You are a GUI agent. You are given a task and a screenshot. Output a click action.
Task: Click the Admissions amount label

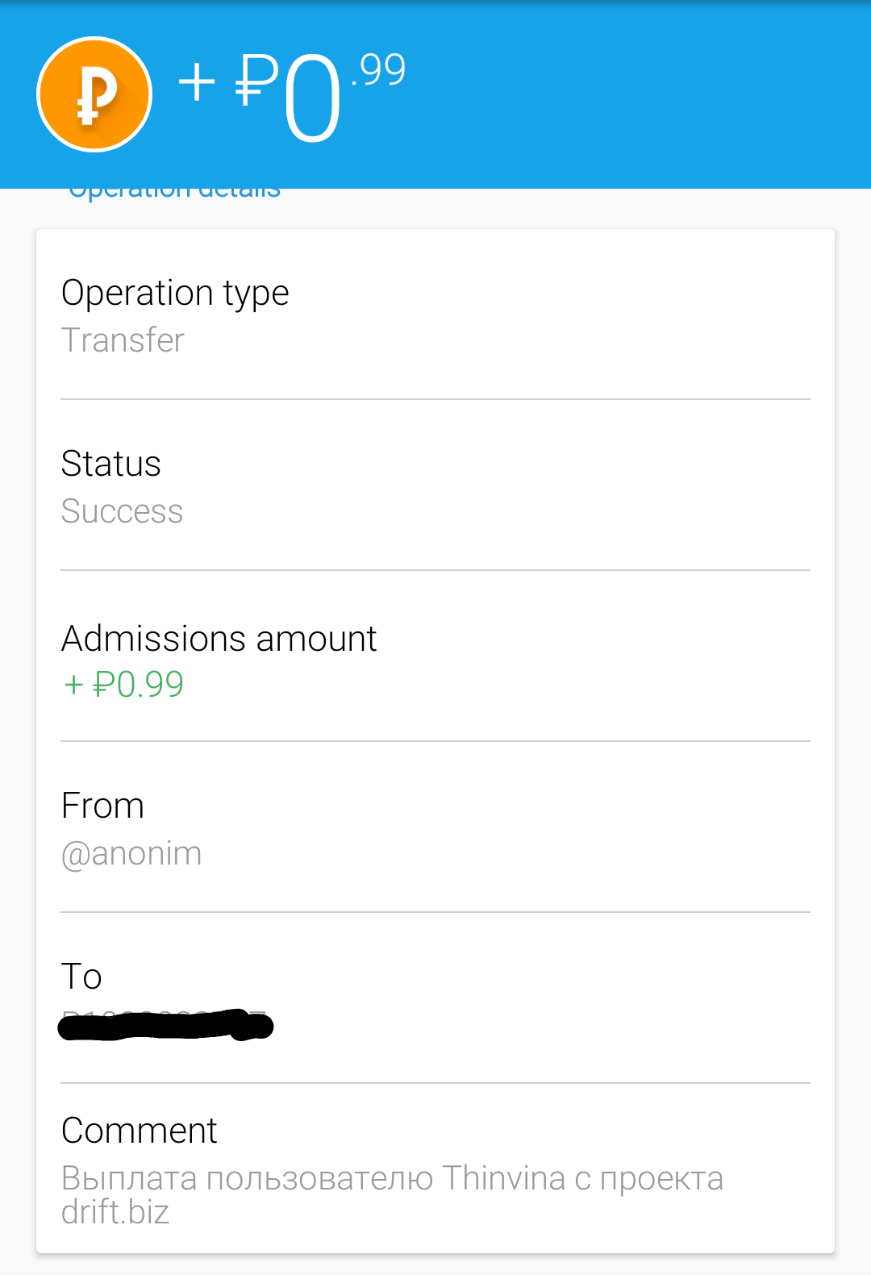coord(219,639)
